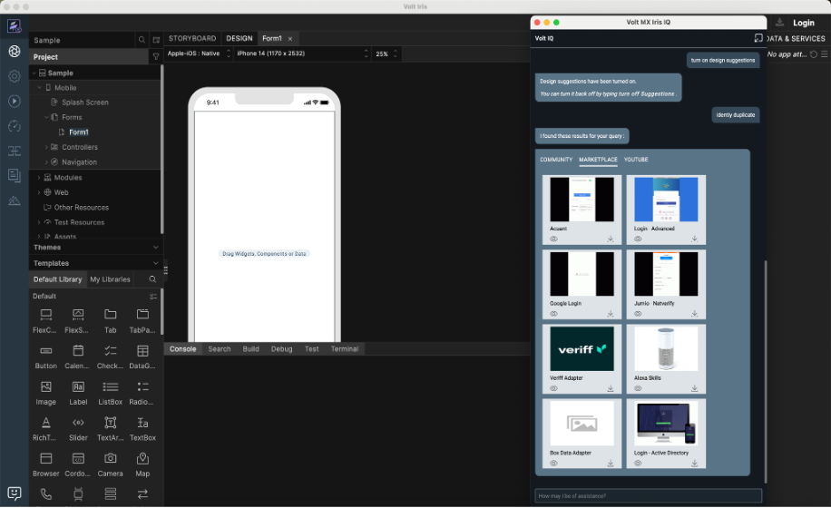
Task: Open the settings gear icon in the left sidebar
Action: tap(15, 76)
